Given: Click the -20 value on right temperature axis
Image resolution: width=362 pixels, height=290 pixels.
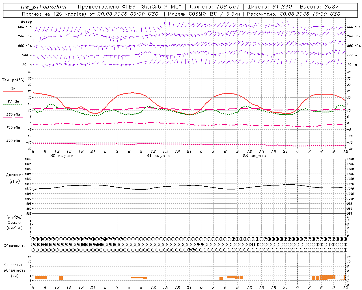Looking at the screenshot, I should [349, 149].
